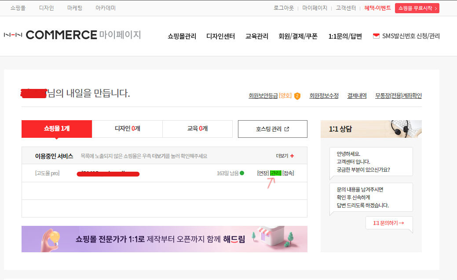Open the 디자인 top menu
The width and height of the screenshot is (457, 280).
pos(46,8)
